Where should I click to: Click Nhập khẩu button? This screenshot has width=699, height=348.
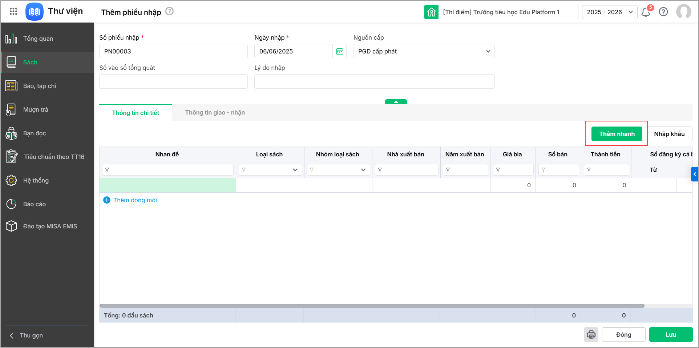[669, 134]
